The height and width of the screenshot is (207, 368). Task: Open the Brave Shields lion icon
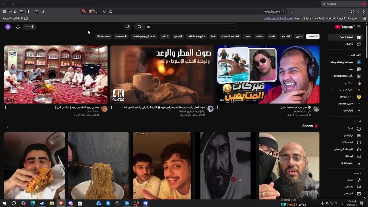91,11
